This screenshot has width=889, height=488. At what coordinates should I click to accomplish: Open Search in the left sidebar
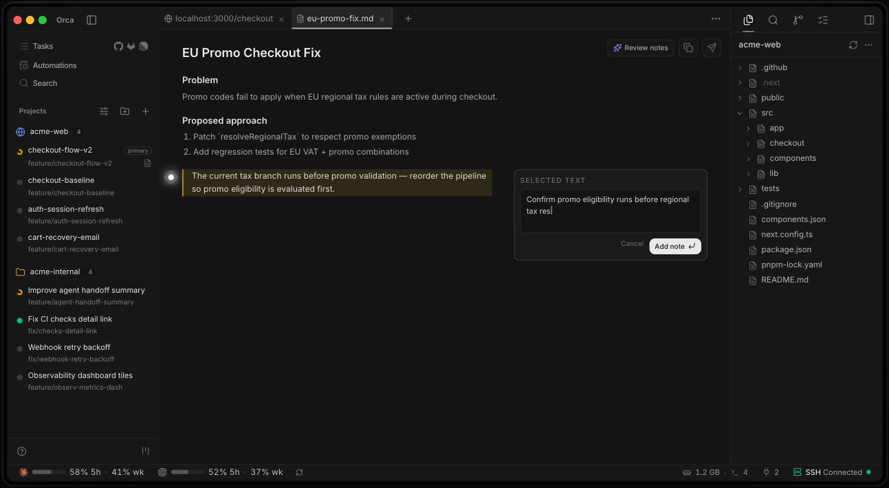tap(45, 83)
